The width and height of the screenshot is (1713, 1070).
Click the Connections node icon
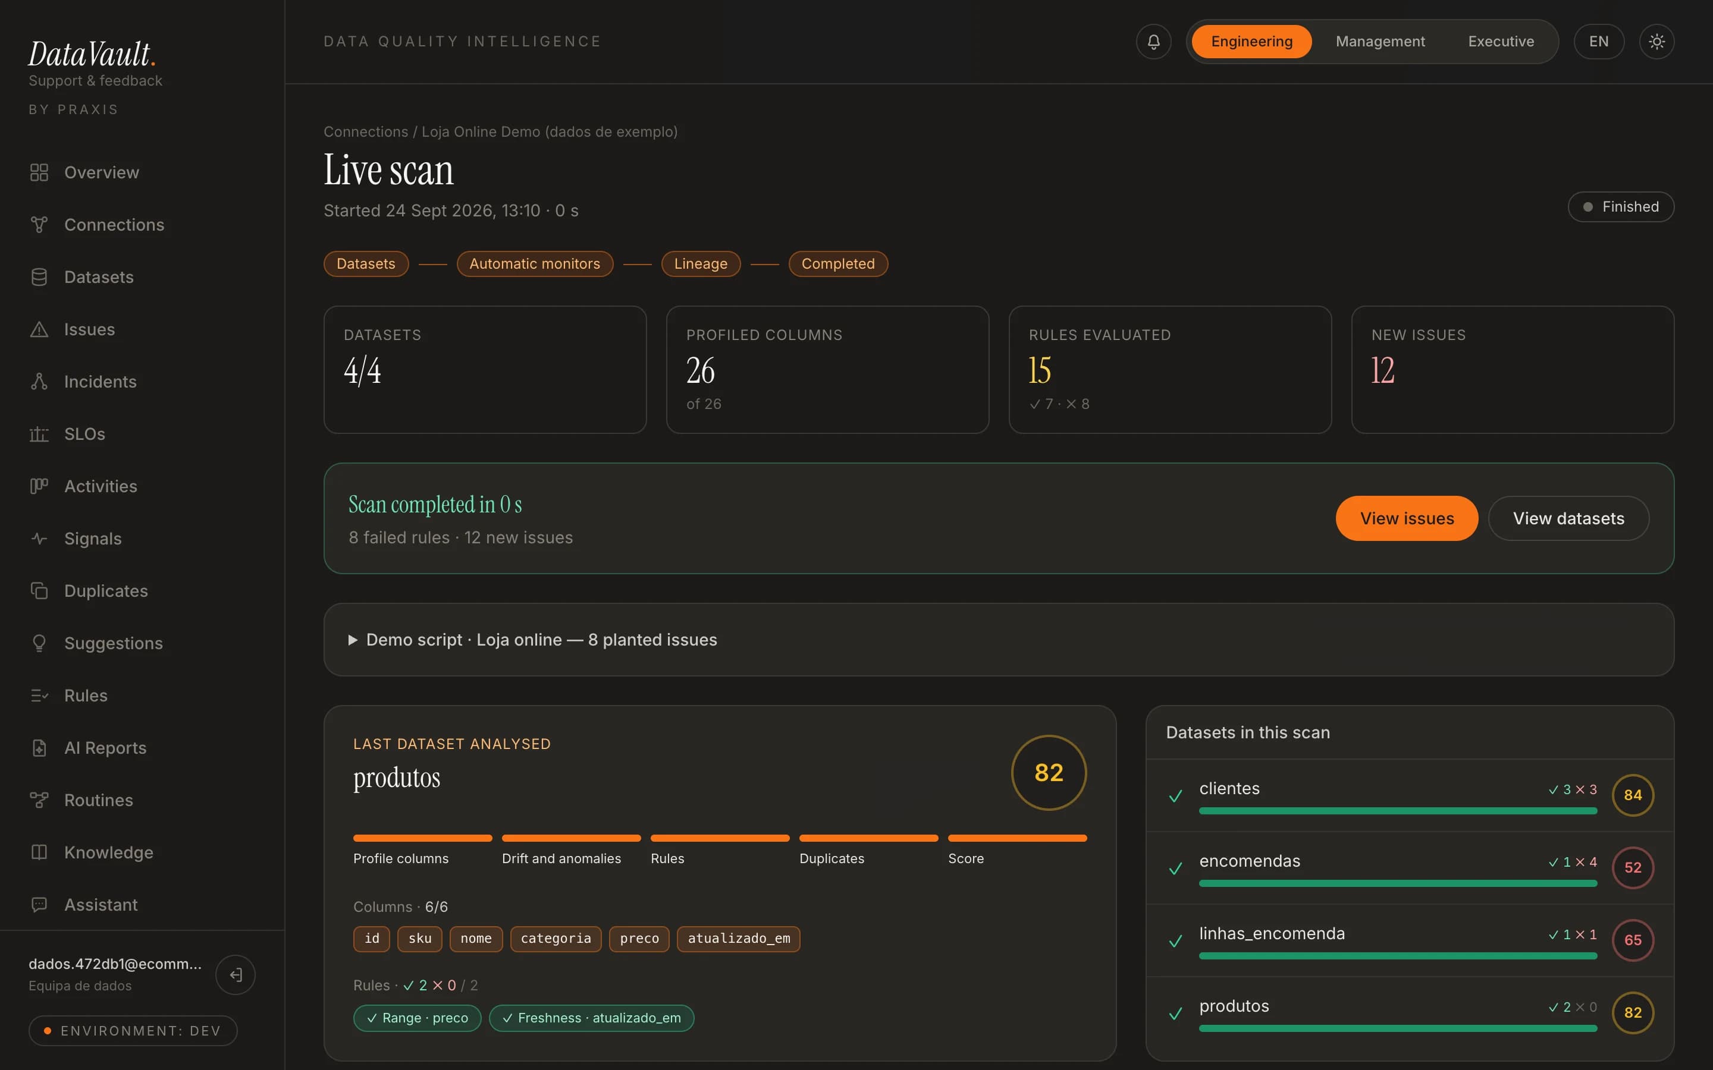pyautogui.click(x=39, y=225)
